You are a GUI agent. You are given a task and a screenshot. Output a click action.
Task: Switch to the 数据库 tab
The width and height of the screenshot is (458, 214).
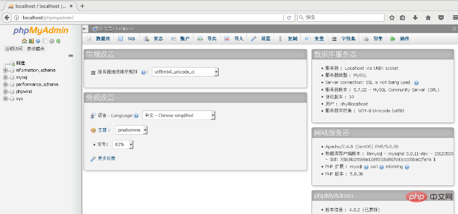[98, 39]
